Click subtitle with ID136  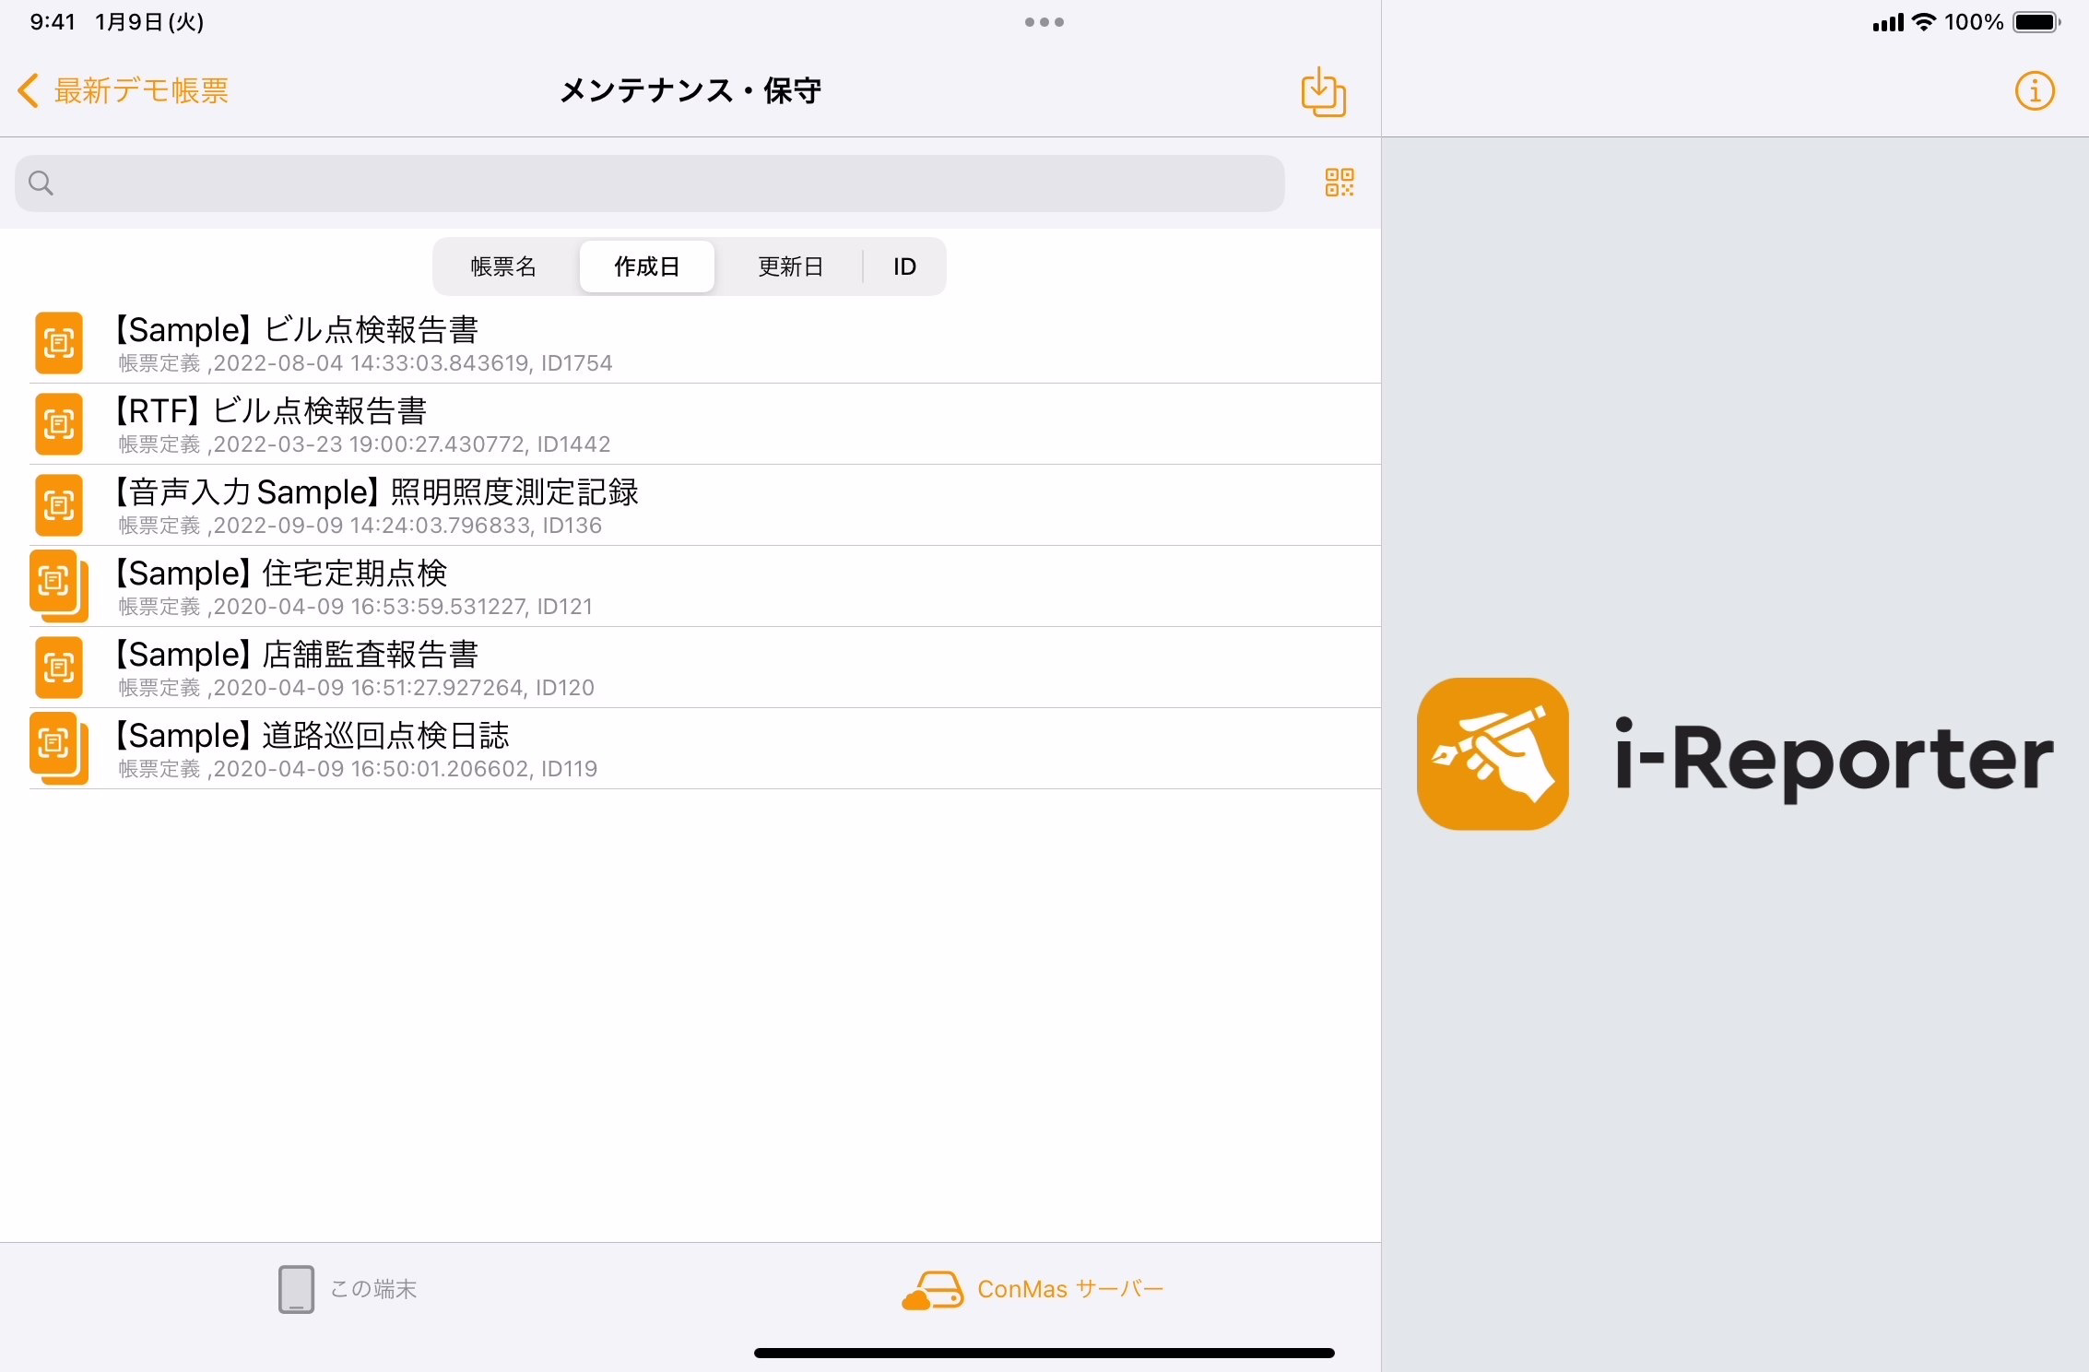360,526
